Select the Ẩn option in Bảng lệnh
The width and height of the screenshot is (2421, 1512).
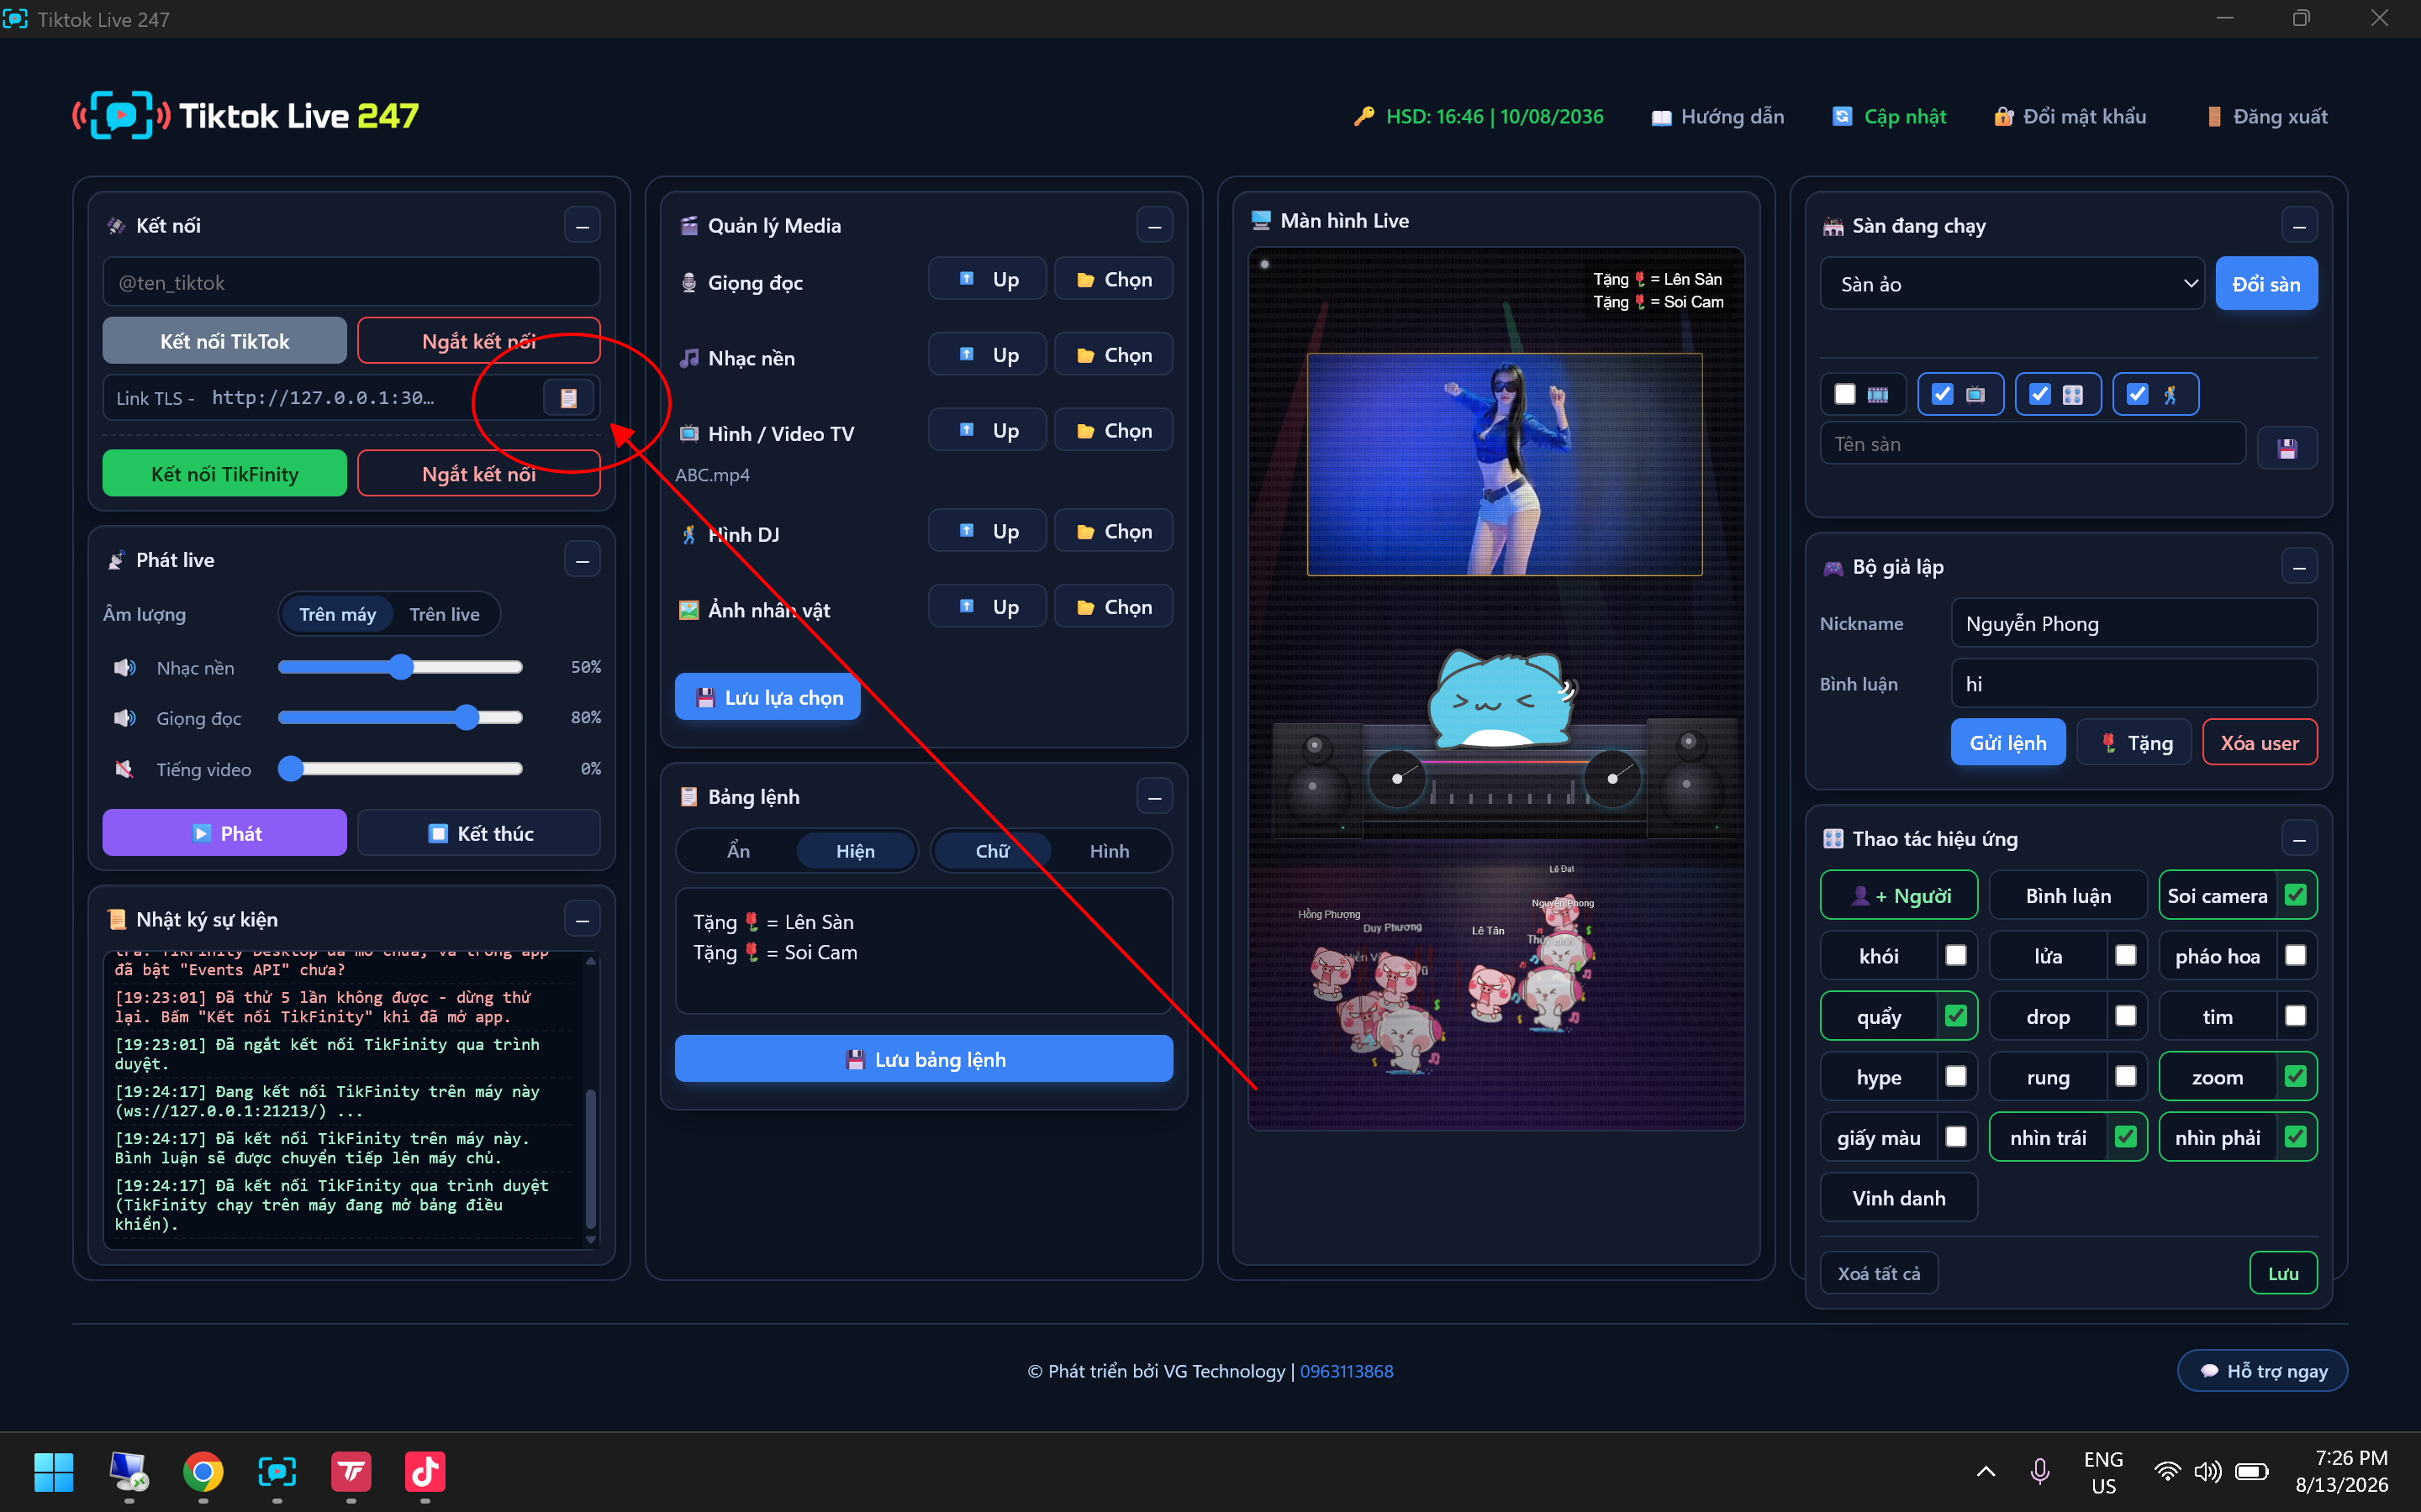pos(738,851)
